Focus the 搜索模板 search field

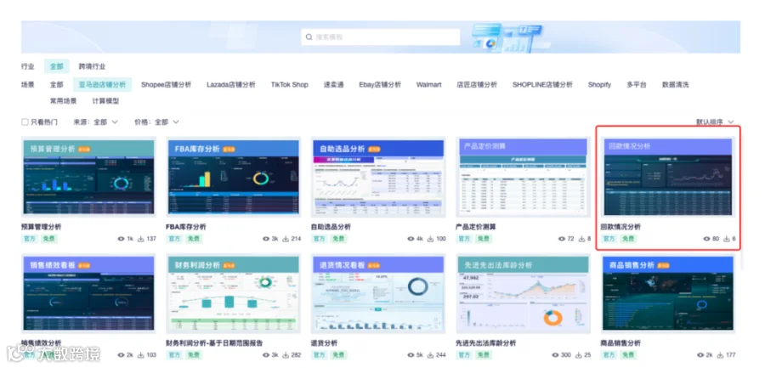381,37
